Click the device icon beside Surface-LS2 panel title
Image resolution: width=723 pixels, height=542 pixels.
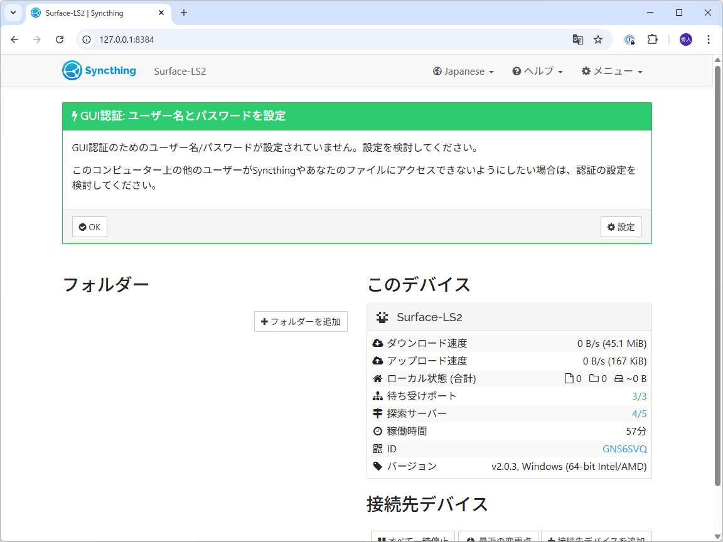(382, 317)
